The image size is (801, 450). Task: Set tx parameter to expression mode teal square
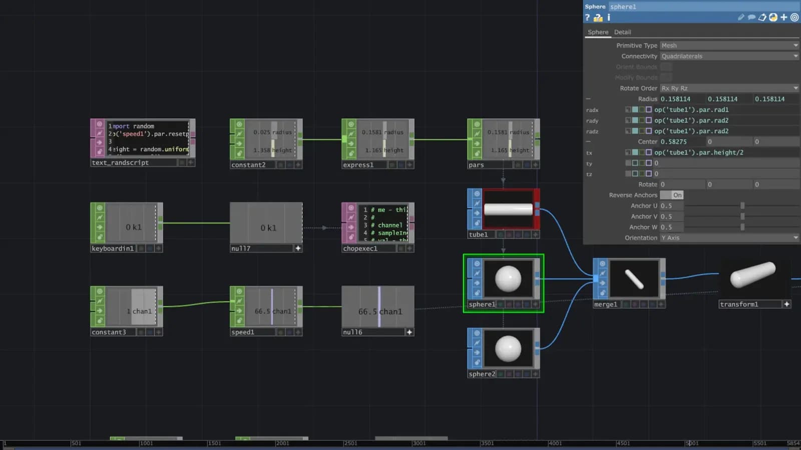635,152
